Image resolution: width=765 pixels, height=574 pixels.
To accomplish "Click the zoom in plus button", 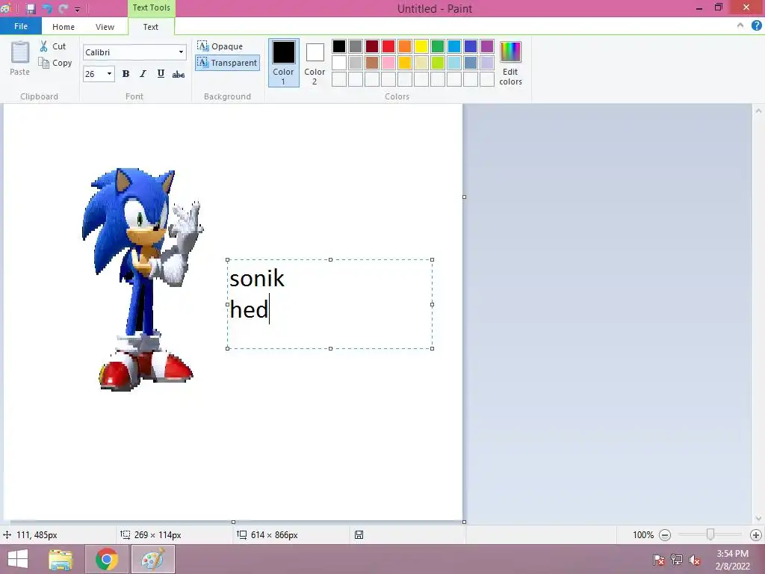I will pos(755,535).
